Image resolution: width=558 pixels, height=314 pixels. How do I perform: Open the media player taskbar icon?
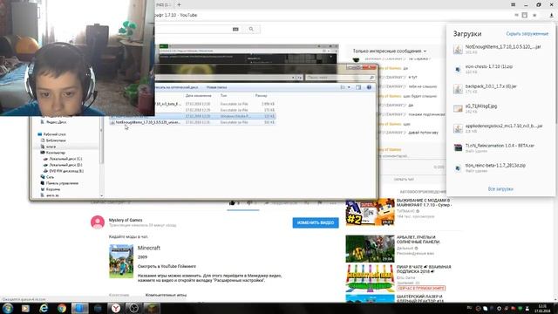(25, 308)
